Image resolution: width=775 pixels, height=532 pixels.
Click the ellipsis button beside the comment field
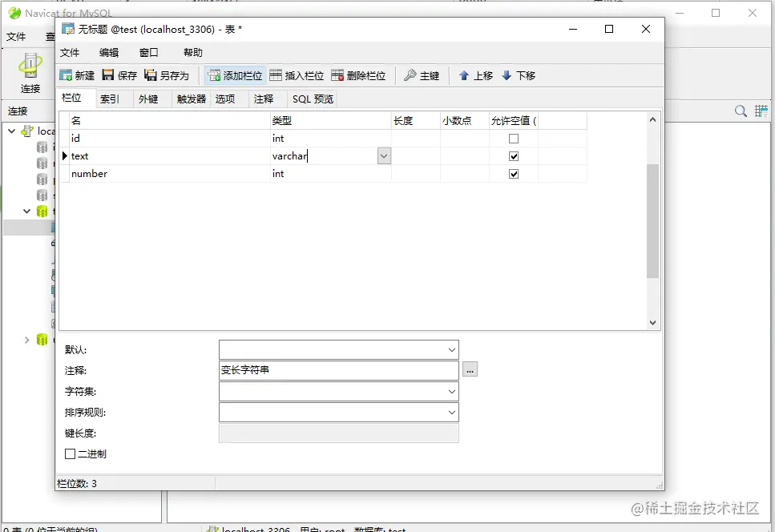[470, 369]
